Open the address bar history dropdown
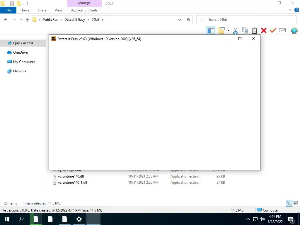The width and height of the screenshot is (300, 225). (180, 20)
